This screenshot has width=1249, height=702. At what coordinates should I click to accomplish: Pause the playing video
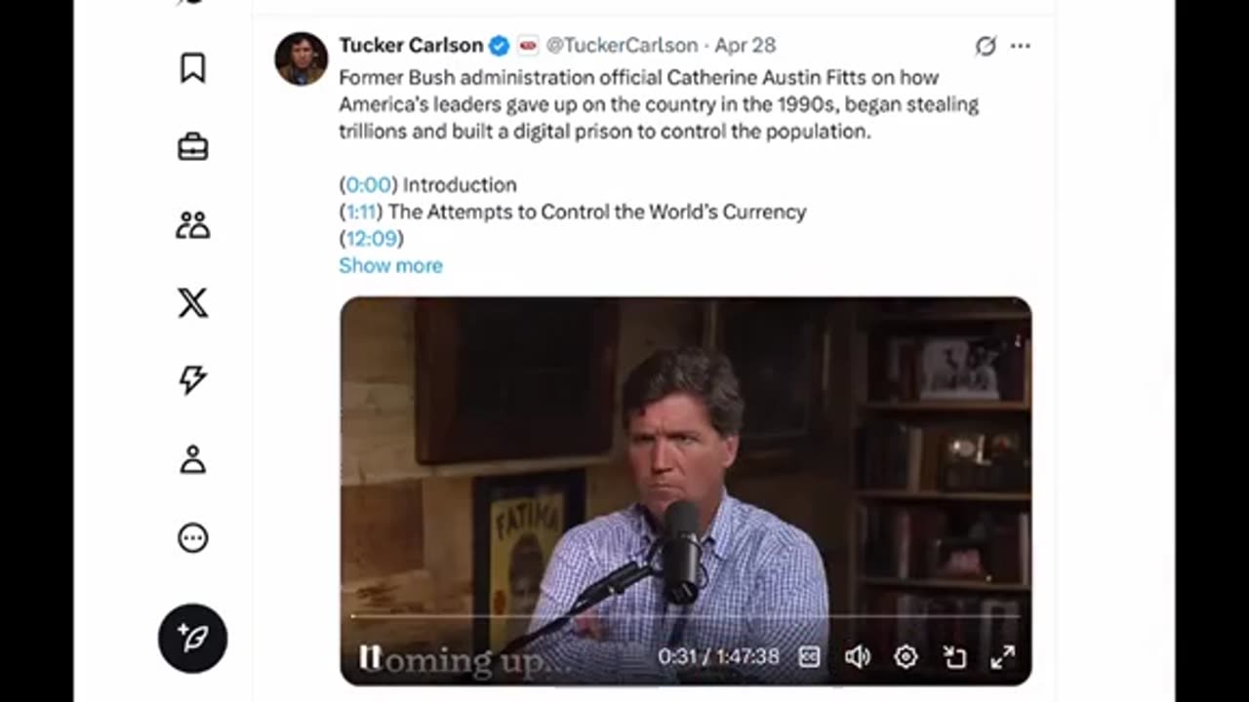coord(369,657)
